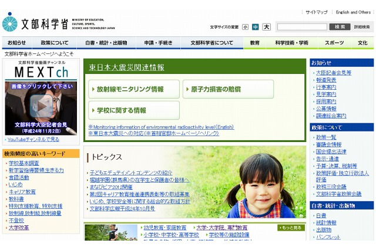Image resolution: width=376 pixels, height=250 pixels.
Task: Open topic 子どもエデュテイメントコンテンツの紹介
Action: (131, 173)
